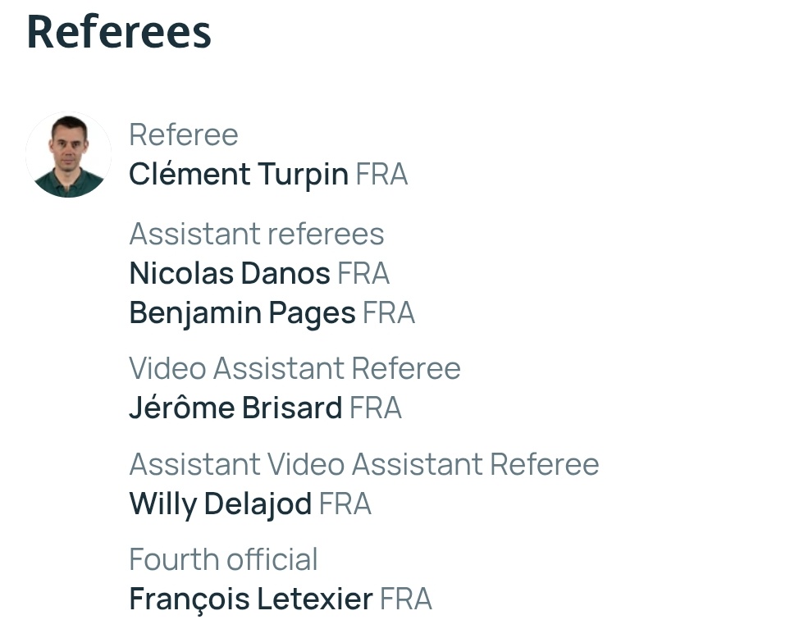Click the first name Clément
Screen dimensions: 790x638
pos(190,175)
